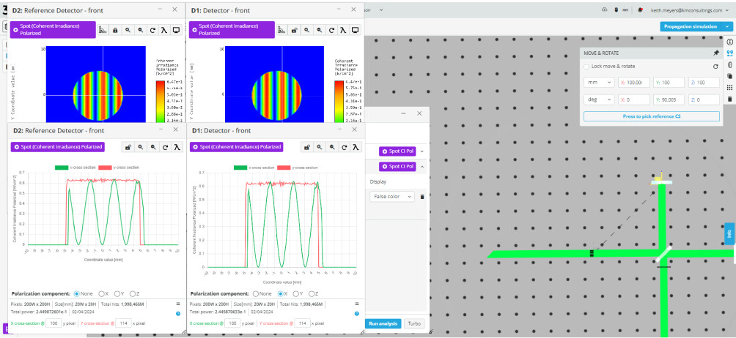Viewport: 736px width, 338px height.
Task: Select Z polarization in D1 cross-section window
Action: [312, 293]
